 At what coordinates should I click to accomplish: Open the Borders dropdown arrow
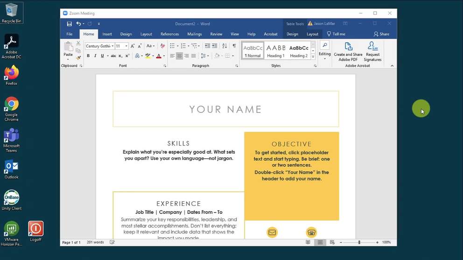pyautogui.click(x=233, y=56)
